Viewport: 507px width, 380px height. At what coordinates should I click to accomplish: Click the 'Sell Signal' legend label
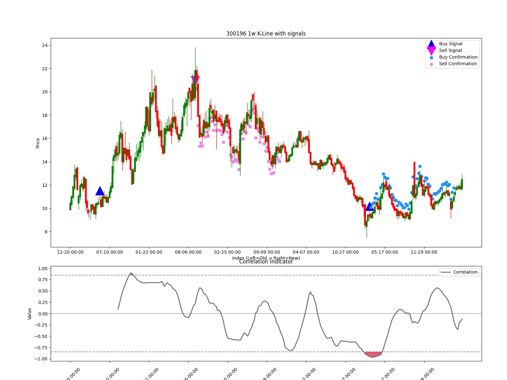450,50
